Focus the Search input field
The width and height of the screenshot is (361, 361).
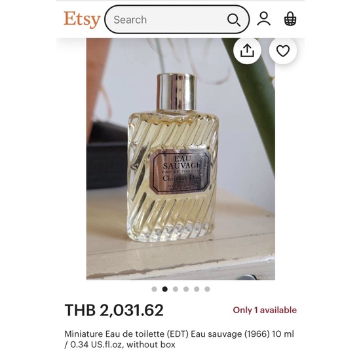pos(177,20)
